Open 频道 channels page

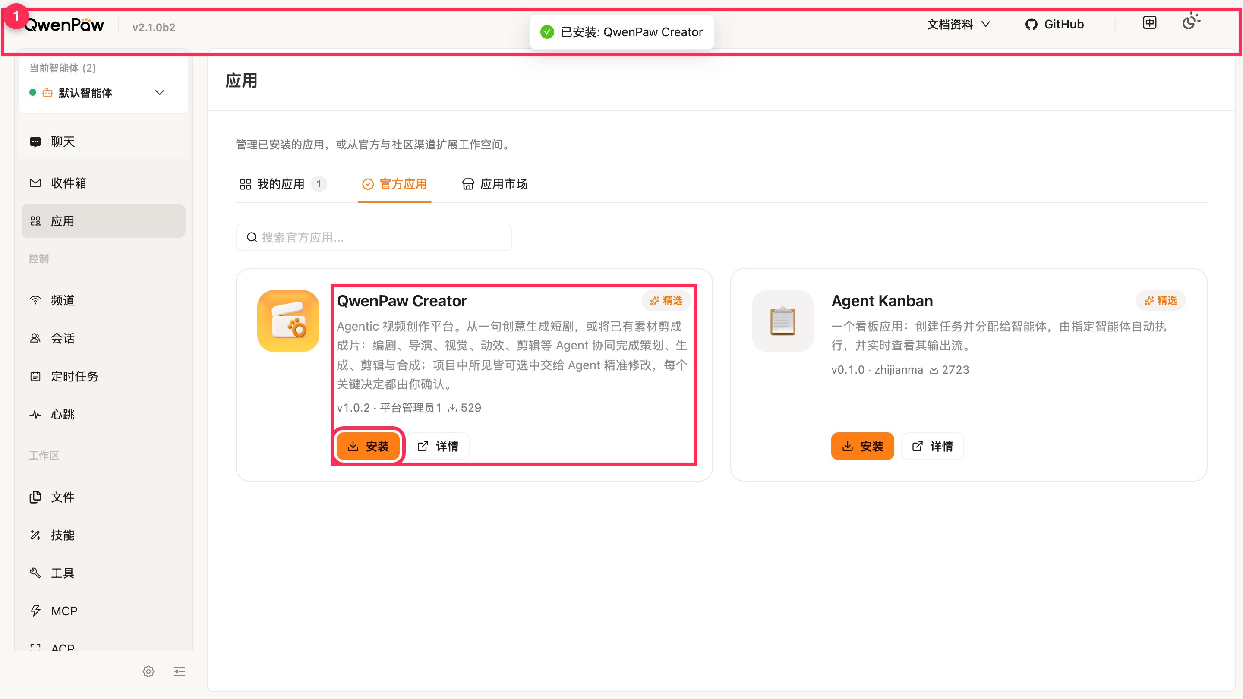103,300
